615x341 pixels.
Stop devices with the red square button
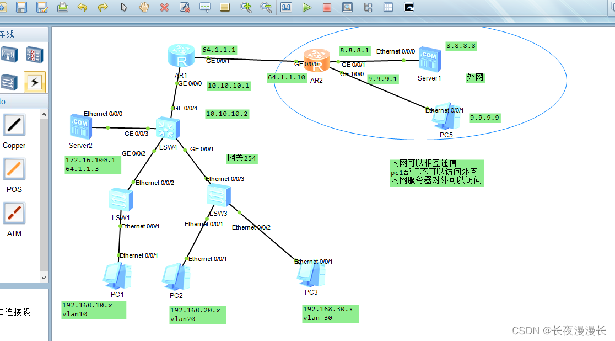[327, 7]
